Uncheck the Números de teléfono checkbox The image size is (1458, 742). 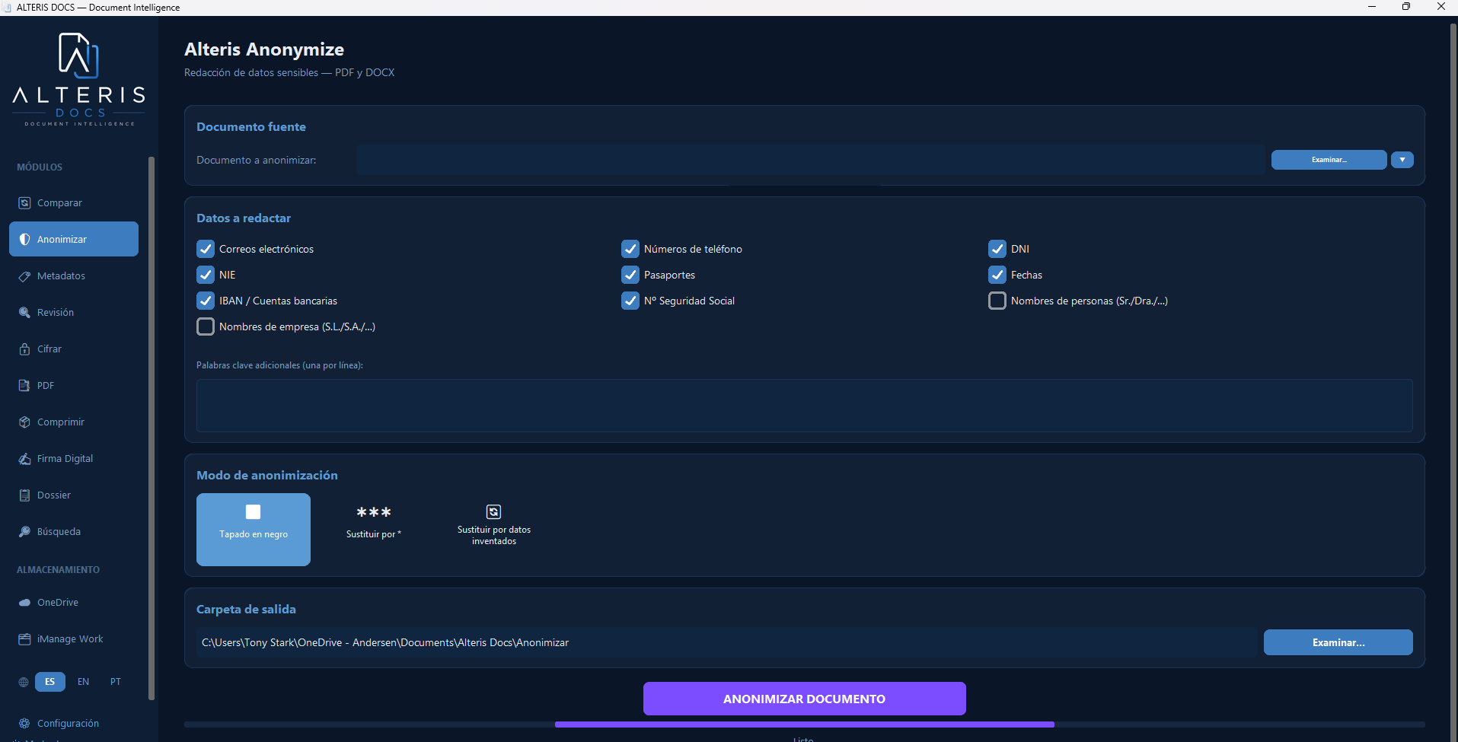pyautogui.click(x=630, y=249)
